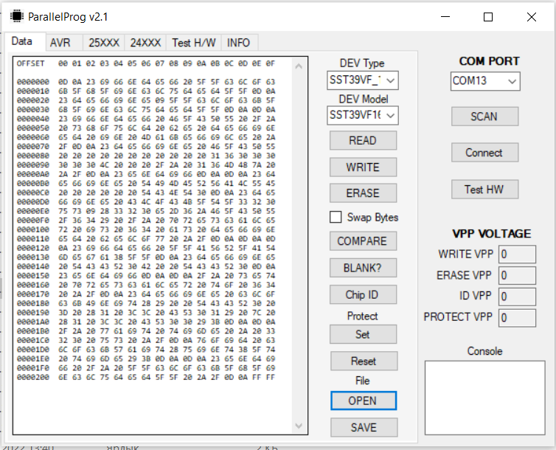Click the ERASE button
The height and width of the screenshot is (450, 556).
363,193
